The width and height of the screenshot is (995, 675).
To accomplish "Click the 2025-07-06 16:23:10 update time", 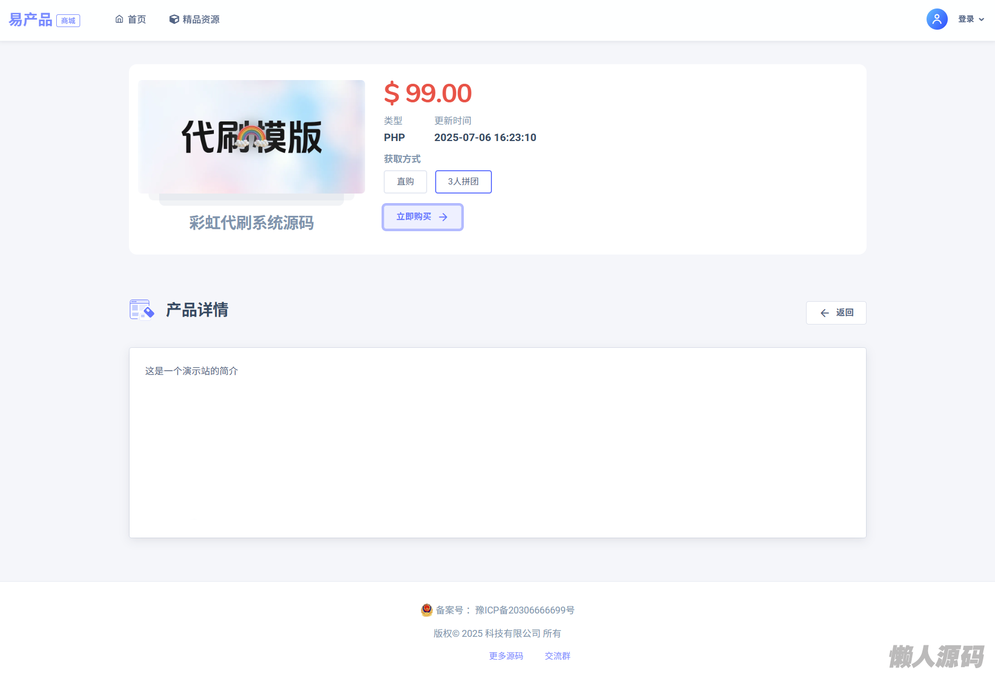I will [x=486, y=138].
